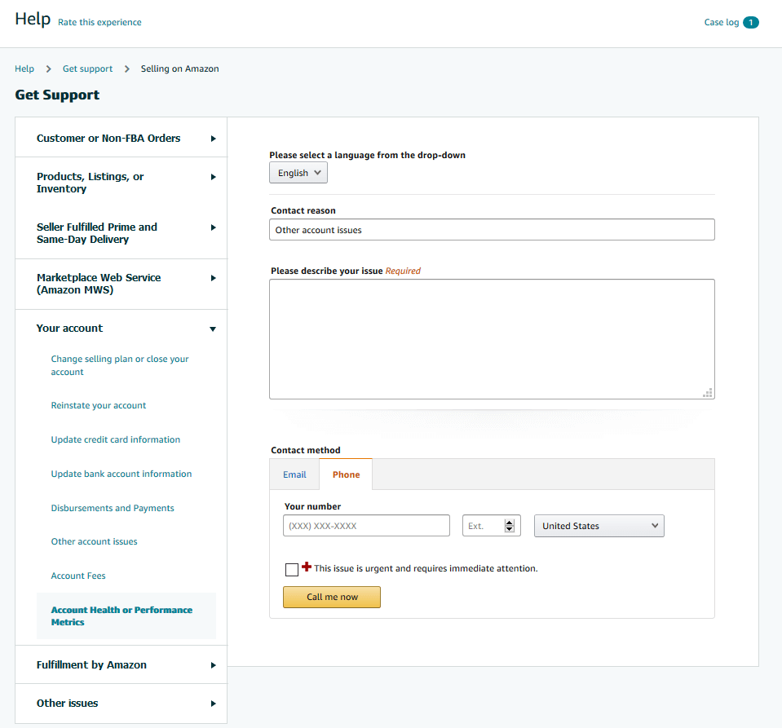This screenshot has width=782, height=728.
Task: Expand Fulfillment by Amazon arrow
Action: tap(213, 665)
